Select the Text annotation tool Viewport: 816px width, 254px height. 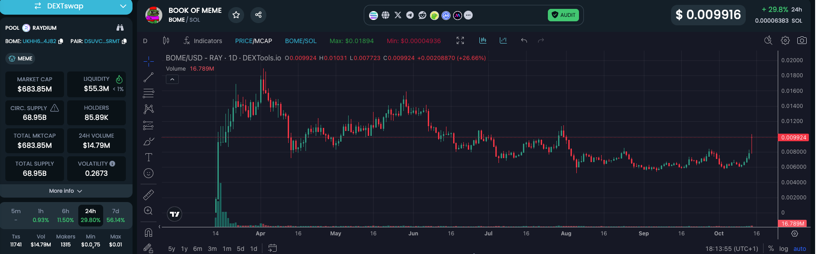click(149, 157)
